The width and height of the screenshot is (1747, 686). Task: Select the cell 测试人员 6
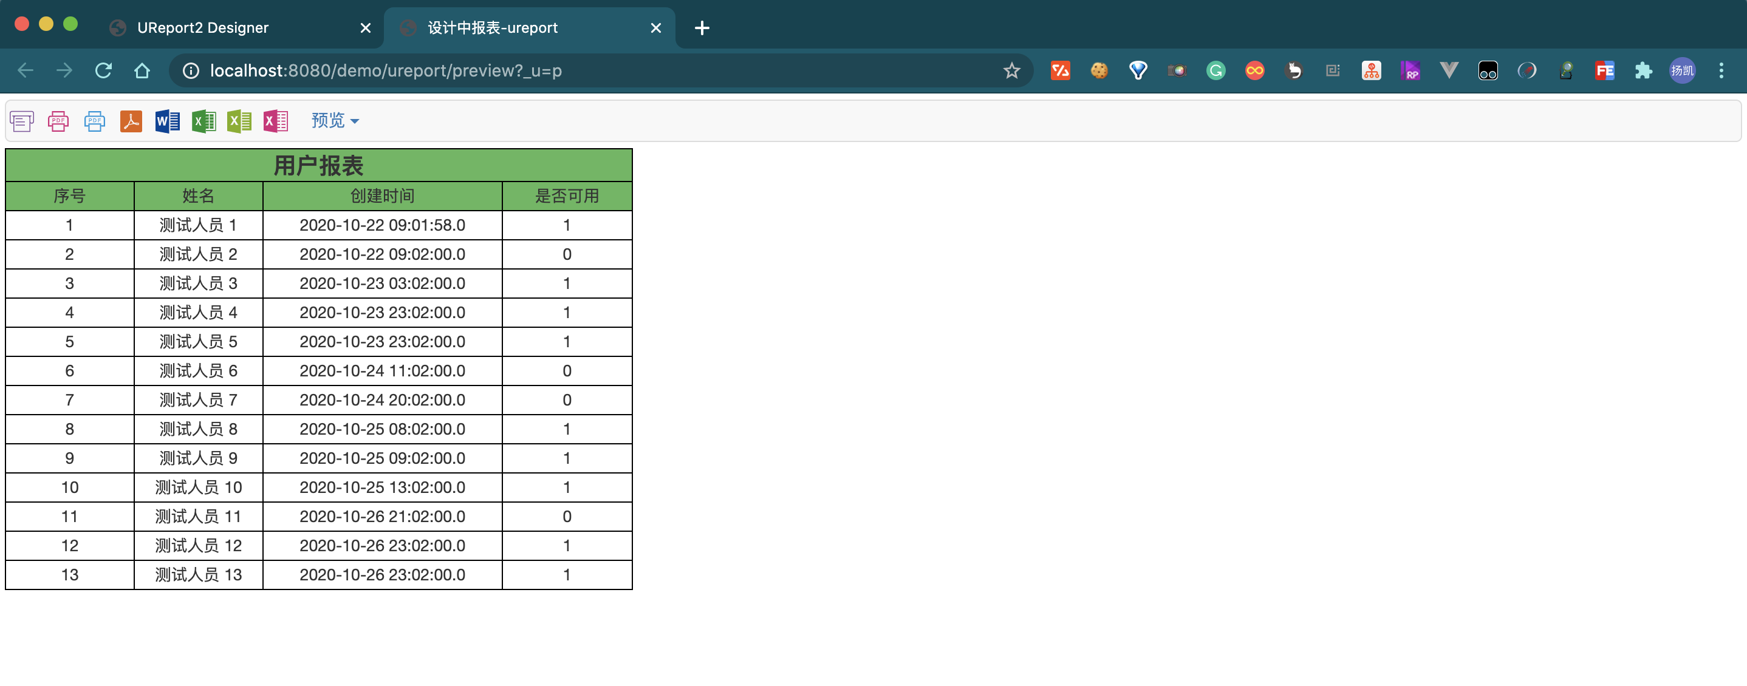pos(199,371)
